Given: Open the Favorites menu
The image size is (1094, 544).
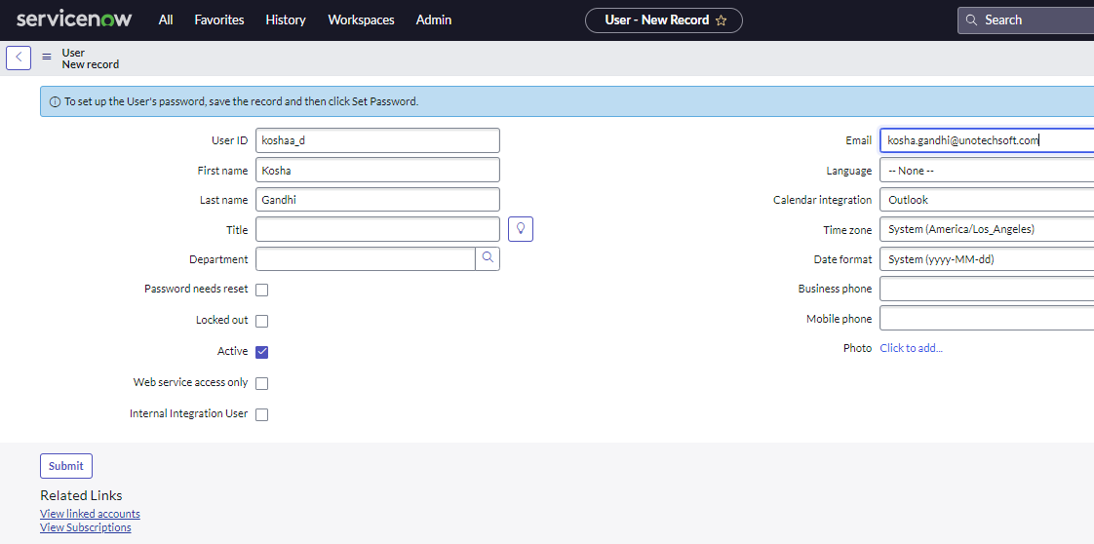Looking at the screenshot, I should click(219, 20).
